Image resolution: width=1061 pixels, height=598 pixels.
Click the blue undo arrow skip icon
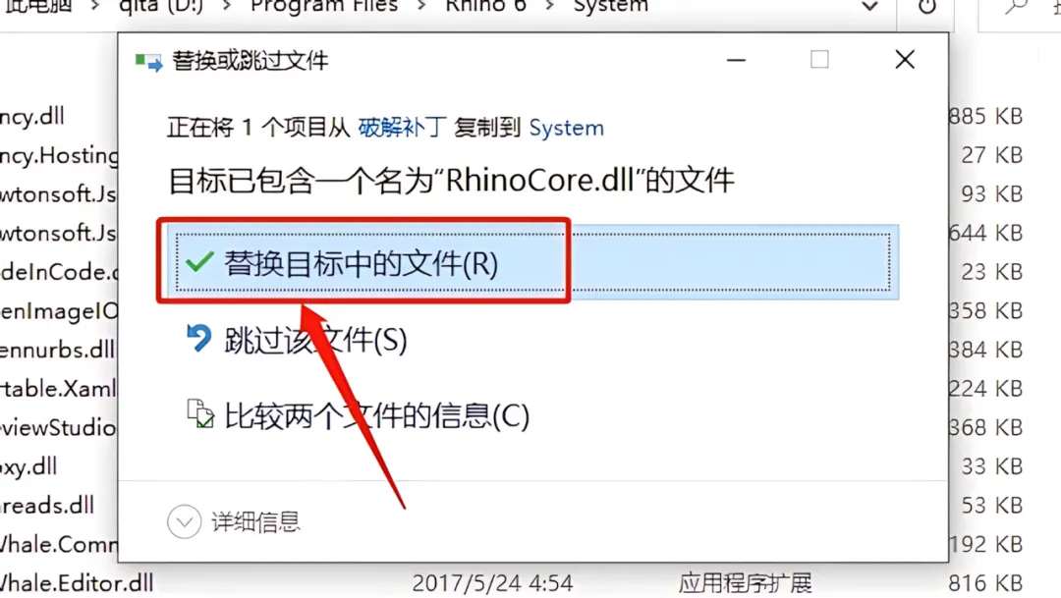click(x=198, y=338)
